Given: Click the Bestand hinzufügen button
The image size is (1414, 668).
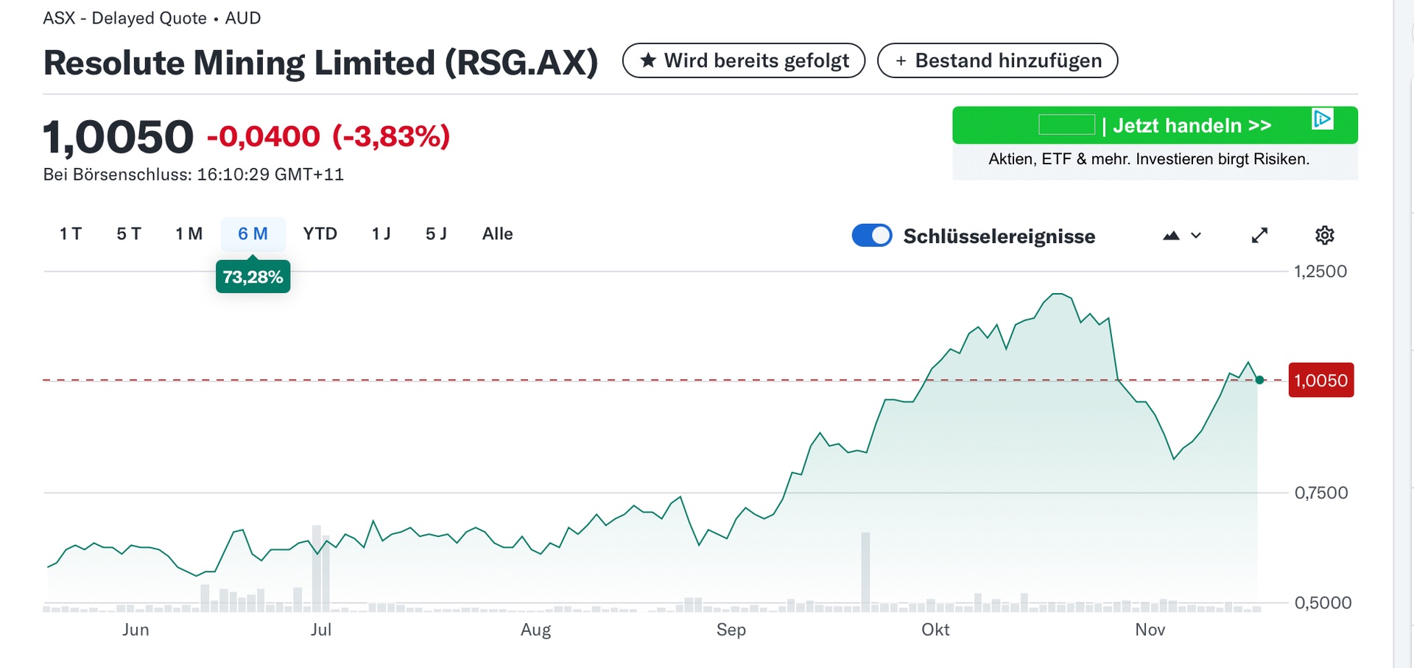Looking at the screenshot, I should pos(998,60).
